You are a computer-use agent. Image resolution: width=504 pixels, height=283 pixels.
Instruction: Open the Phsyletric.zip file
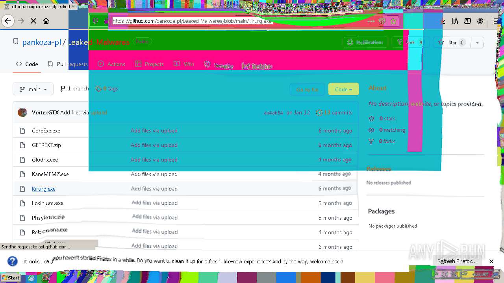coord(48,217)
